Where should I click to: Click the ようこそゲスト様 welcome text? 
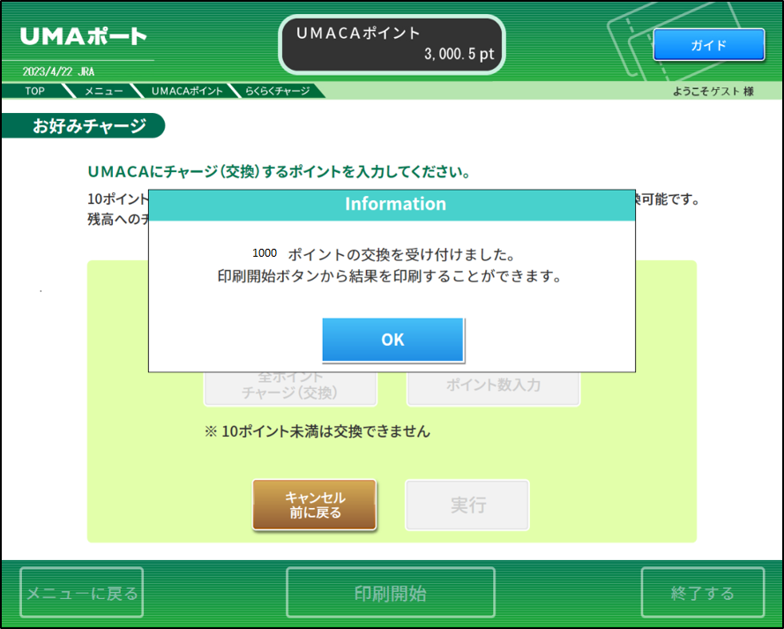pyautogui.click(x=713, y=91)
